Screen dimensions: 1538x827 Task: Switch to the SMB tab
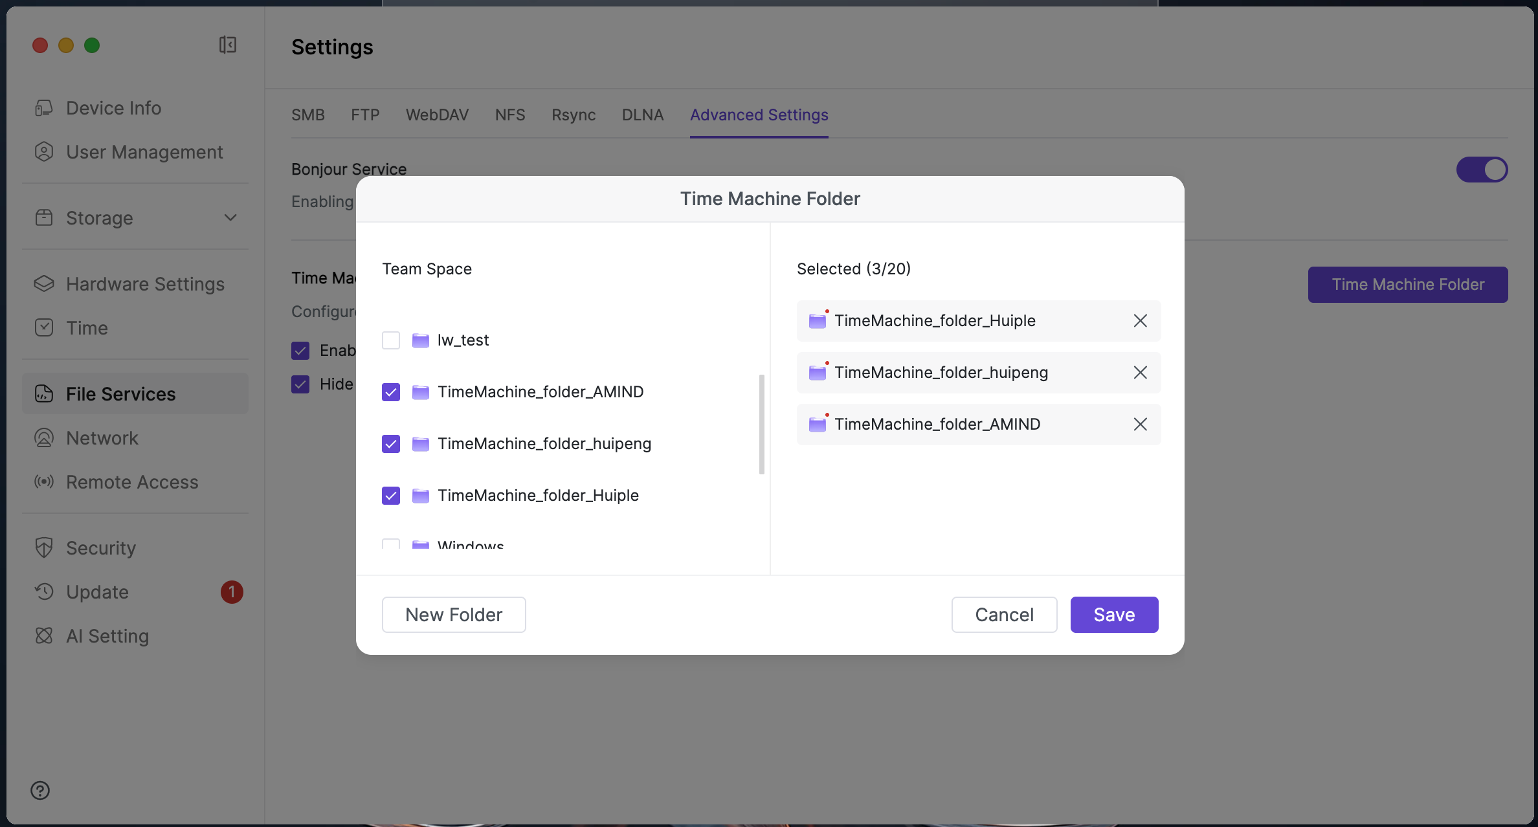[308, 115]
